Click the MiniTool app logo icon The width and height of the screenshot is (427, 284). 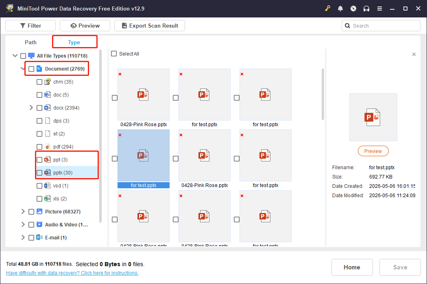10,9
